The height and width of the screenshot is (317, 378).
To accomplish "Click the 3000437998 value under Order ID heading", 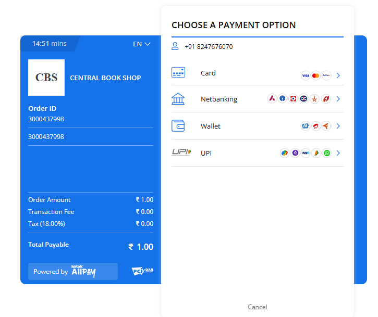I will 46,119.
